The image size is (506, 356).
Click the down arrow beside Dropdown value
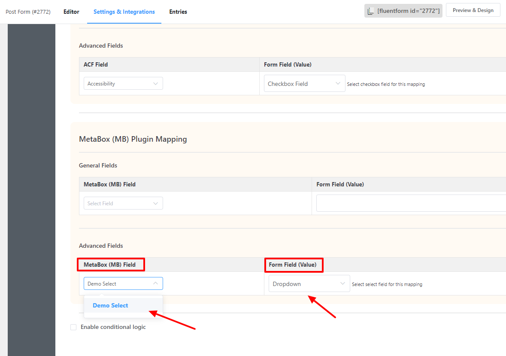pos(342,284)
